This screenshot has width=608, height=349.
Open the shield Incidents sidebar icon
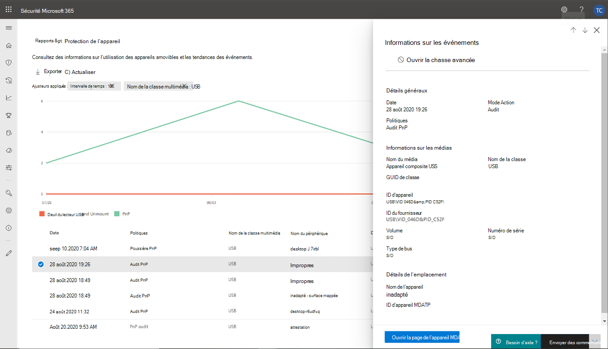pyautogui.click(x=8, y=62)
